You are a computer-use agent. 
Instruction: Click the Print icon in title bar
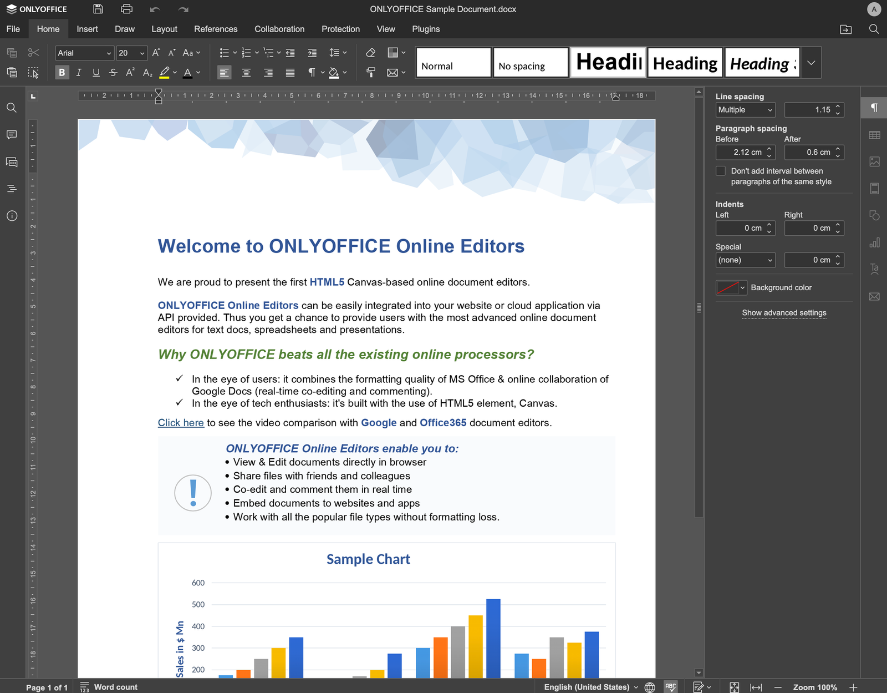(x=127, y=9)
